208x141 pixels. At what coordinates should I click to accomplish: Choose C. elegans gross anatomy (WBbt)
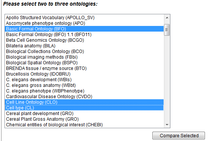point(84,85)
